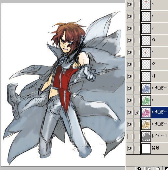Show the hidden レイヤー 1 layer
This screenshot has height=170, width=168.
pyautogui.click(x=130, y=136)
